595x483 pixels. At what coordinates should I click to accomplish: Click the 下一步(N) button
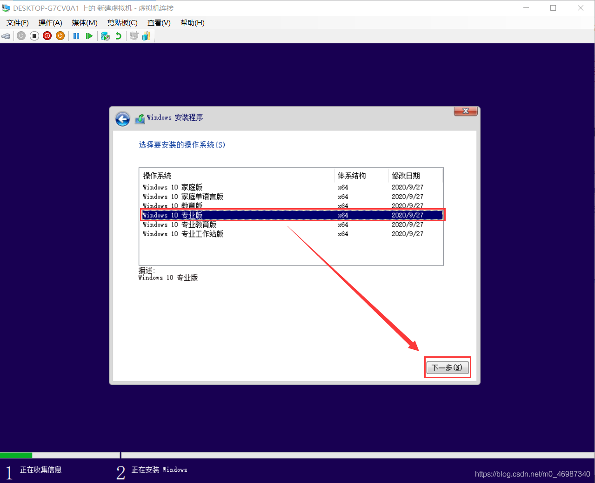pos(447,367)
